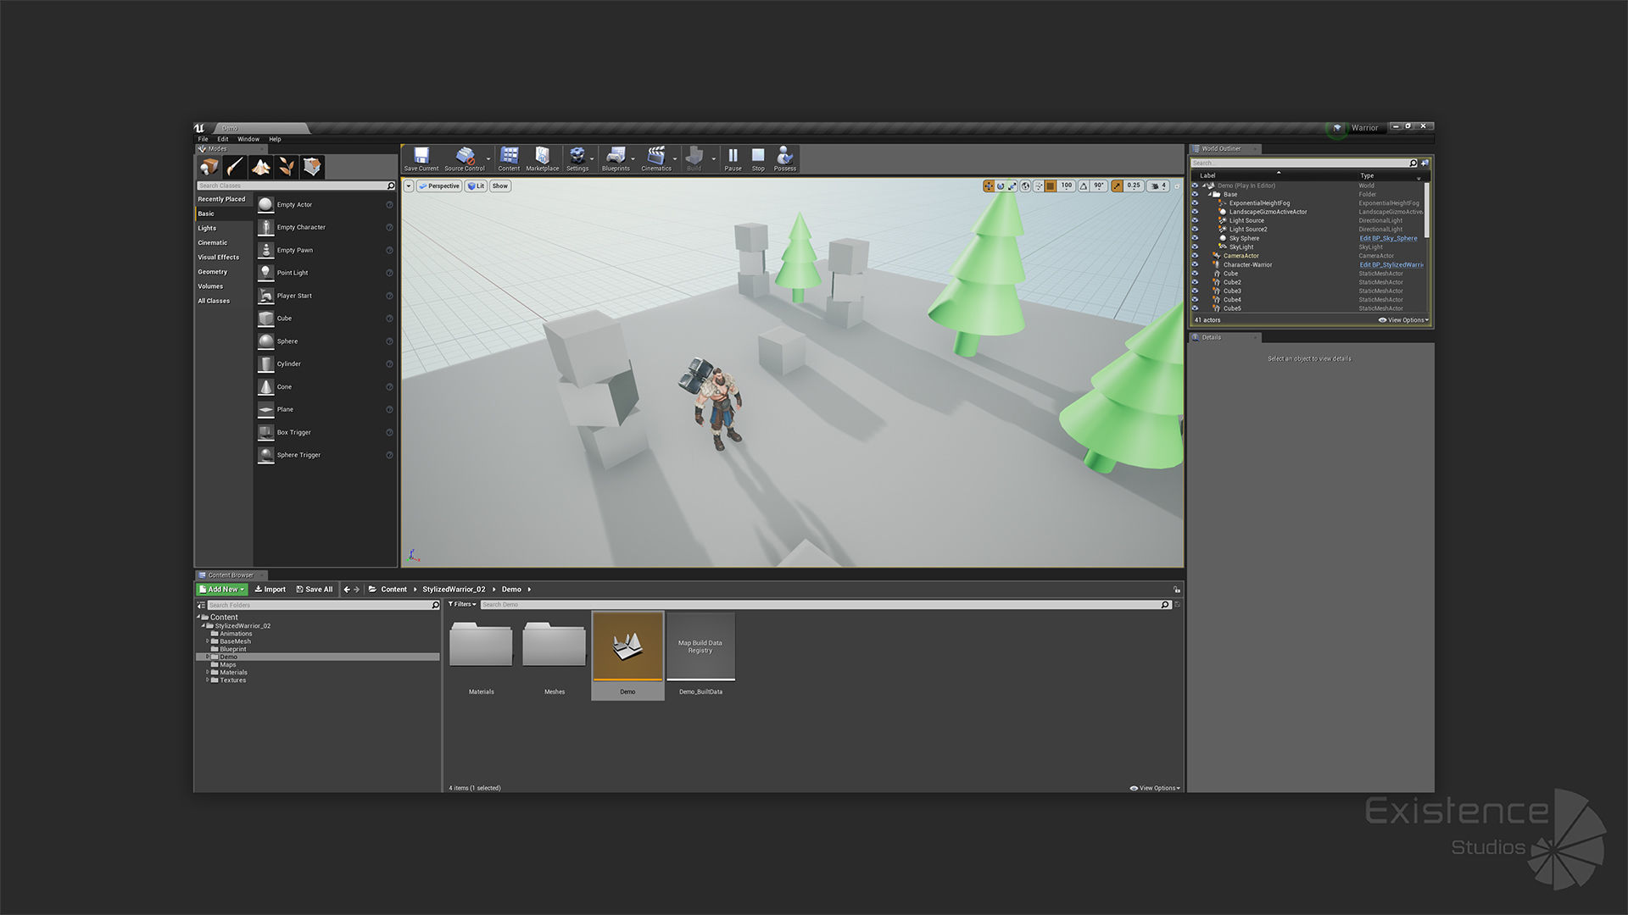Open the Perspective viewport type dropdown
Viewport: 1628px width, 915px height.
[x=439, y=186]
